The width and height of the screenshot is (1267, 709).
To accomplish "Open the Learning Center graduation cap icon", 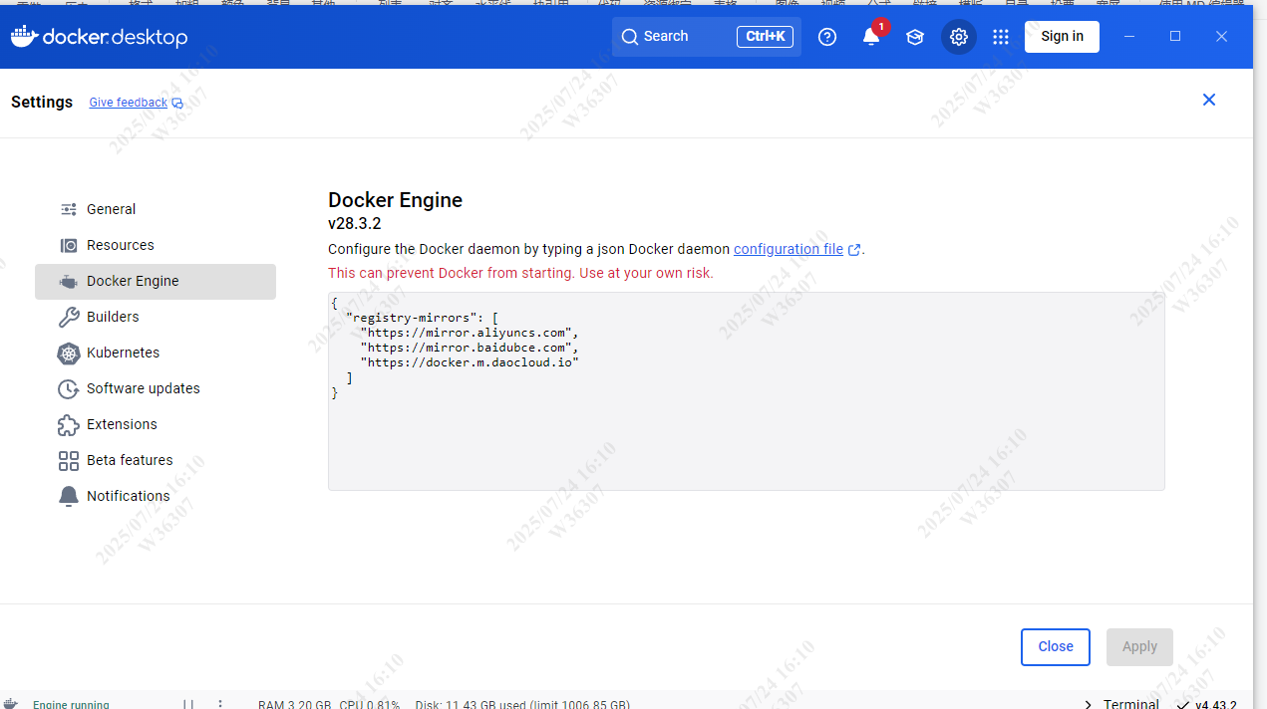I will pyautogui.click(x=914, y=36).
